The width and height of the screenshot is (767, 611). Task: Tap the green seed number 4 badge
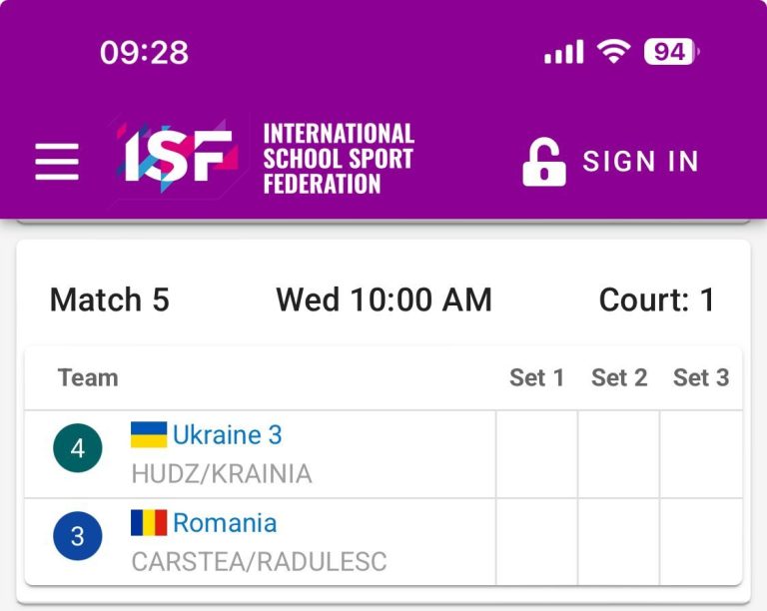(x=78, y=447)
